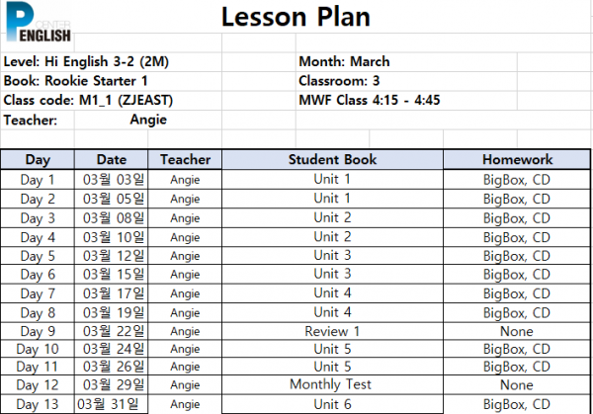
Task: Click the P English Center logo
Action: 39,22
